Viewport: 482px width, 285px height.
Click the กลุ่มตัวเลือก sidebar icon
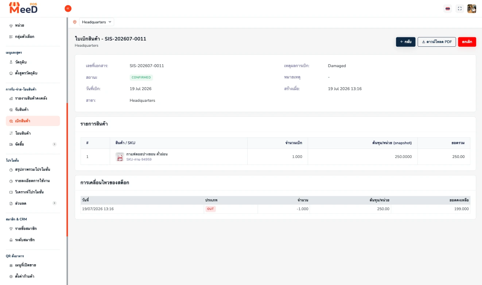(x=11, y=36)
